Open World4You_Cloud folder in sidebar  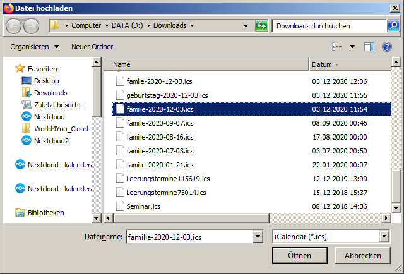[x=61, y=129]
